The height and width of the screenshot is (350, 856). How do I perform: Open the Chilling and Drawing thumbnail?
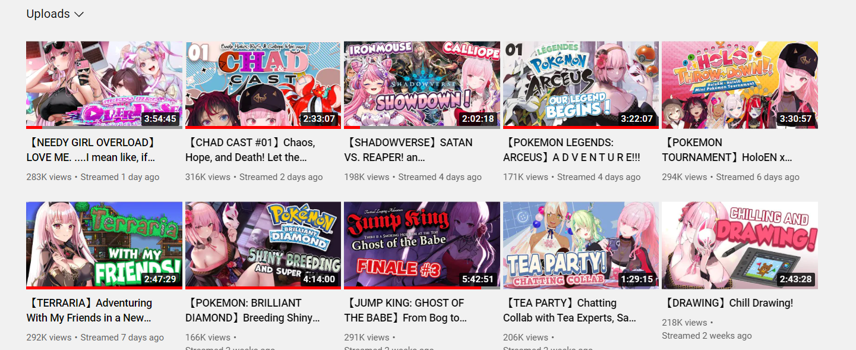[740, 245]
